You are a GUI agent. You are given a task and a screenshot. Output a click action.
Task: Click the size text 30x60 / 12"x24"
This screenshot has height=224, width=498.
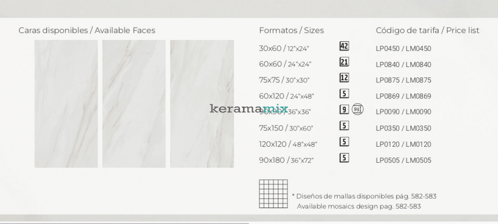(284, 49)
